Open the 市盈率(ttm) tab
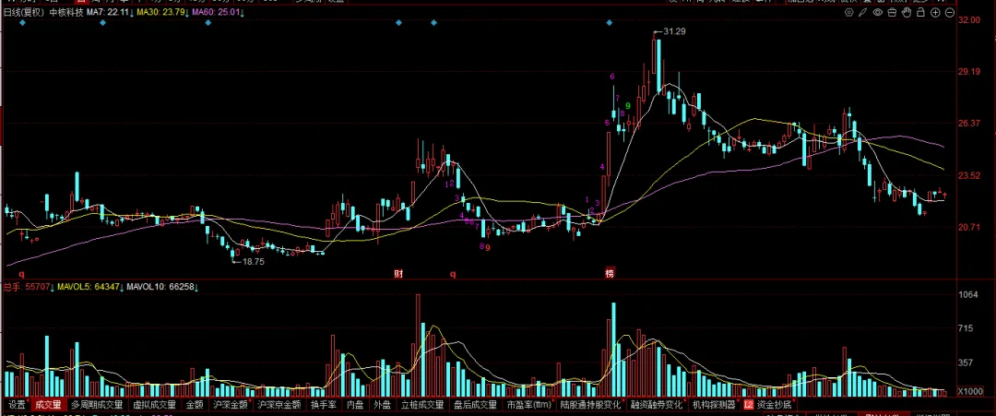 click(x=529, y=404)
